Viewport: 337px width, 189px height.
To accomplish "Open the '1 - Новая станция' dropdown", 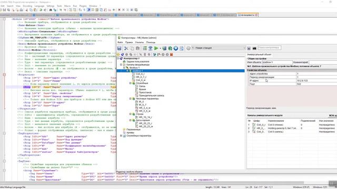I will [x=219, y=48].
